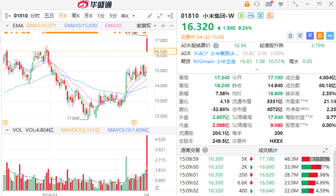Image resolution: width=336 pixels, height=196 pixels.
Task: Click the 华盛通 app logo
Action: coord(95,4)
